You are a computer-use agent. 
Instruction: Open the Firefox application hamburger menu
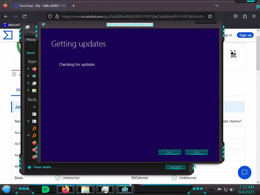254,16
